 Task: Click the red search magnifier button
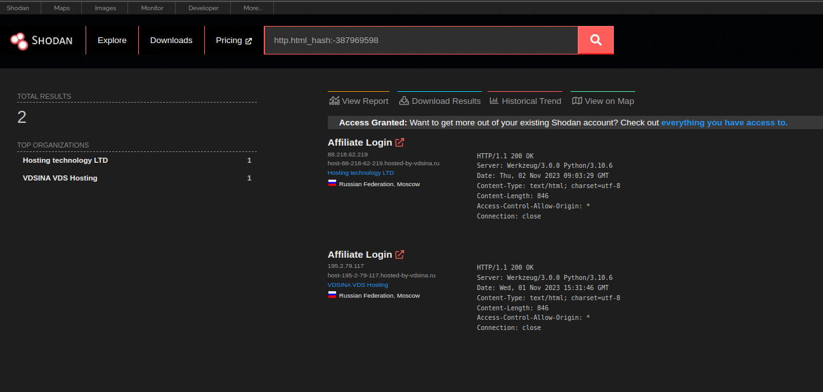pos(595,40)
